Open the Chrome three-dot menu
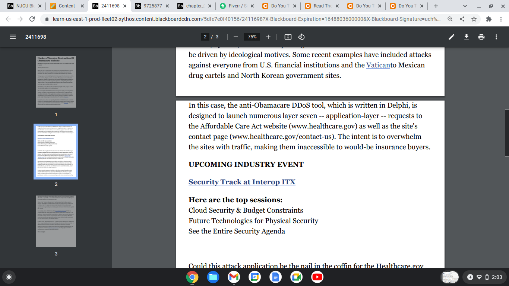The height and width of the screenshot is (286, 509). (x=501, y=19)
